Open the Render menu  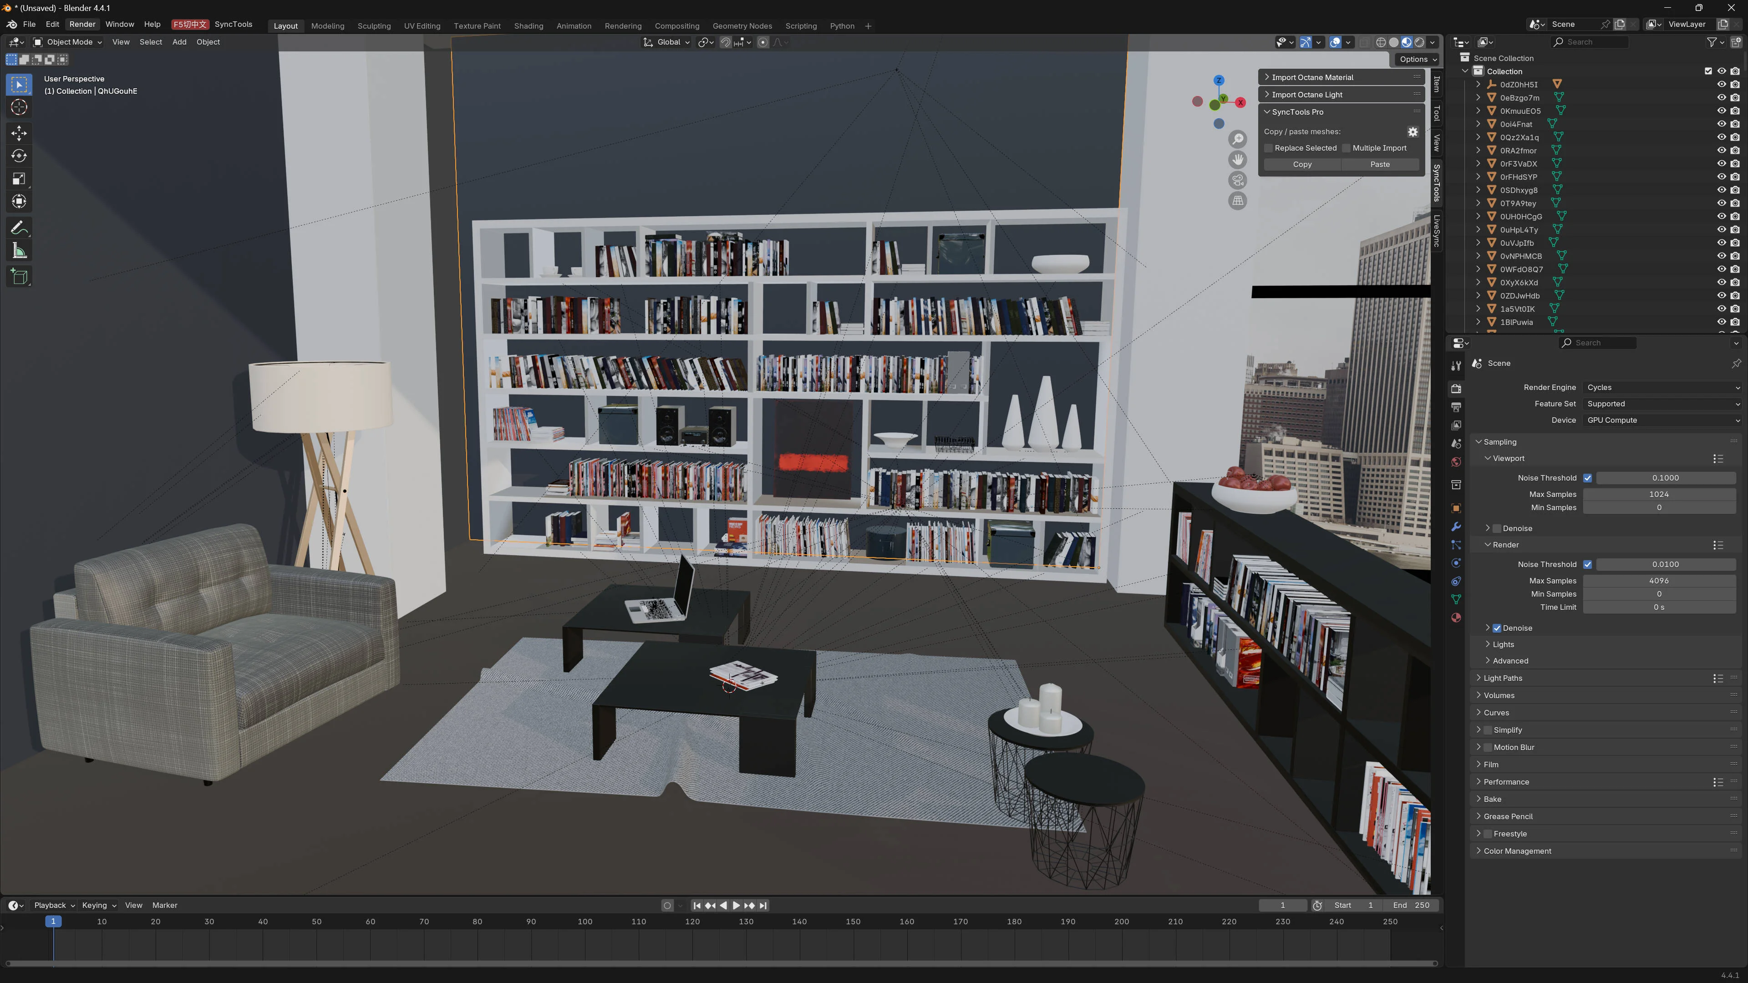82,25
